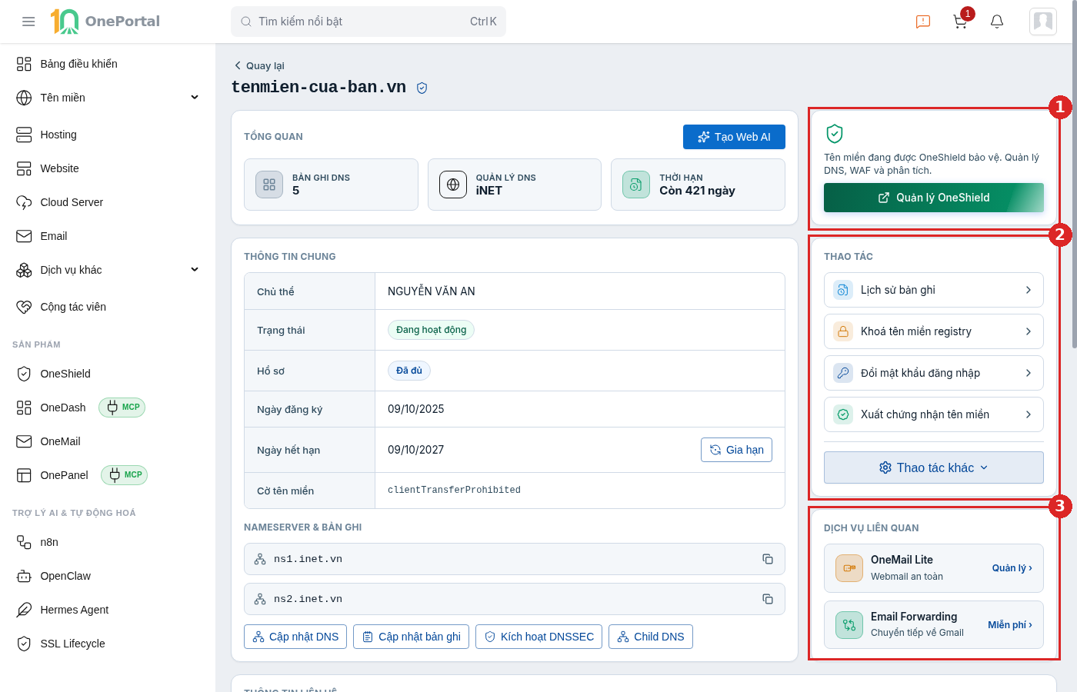
Task: Open the user avatar menu
Action: pyautogui.click(x=1043, y=22)
